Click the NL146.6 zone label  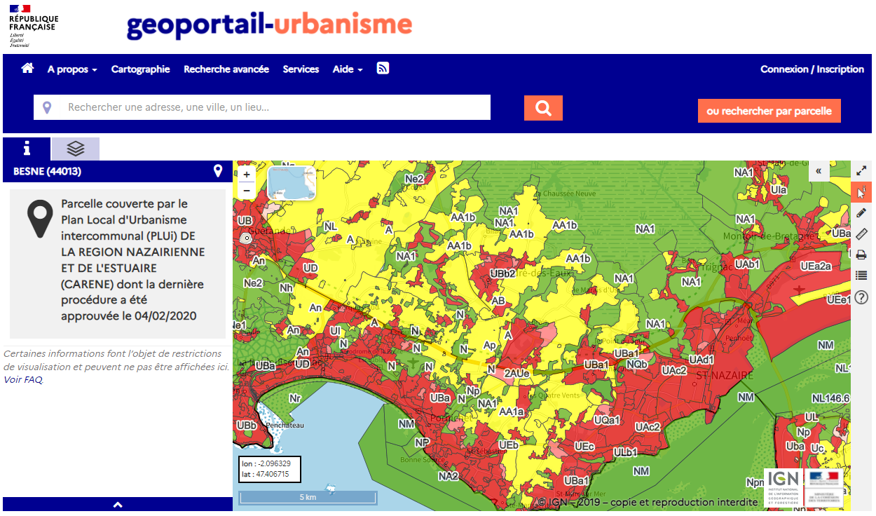(x=830, y=398)
